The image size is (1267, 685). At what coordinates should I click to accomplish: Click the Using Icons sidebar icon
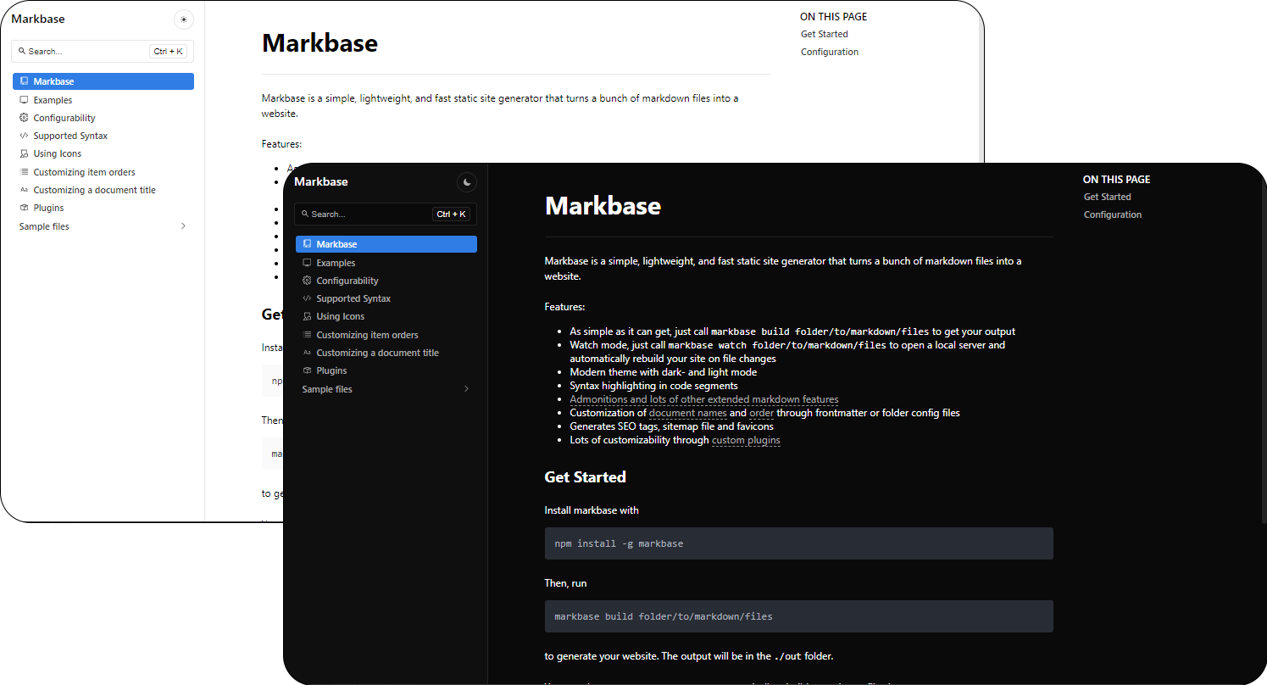(x=307, y=315)
